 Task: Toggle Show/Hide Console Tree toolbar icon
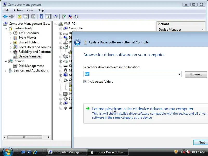pos(25,17)
